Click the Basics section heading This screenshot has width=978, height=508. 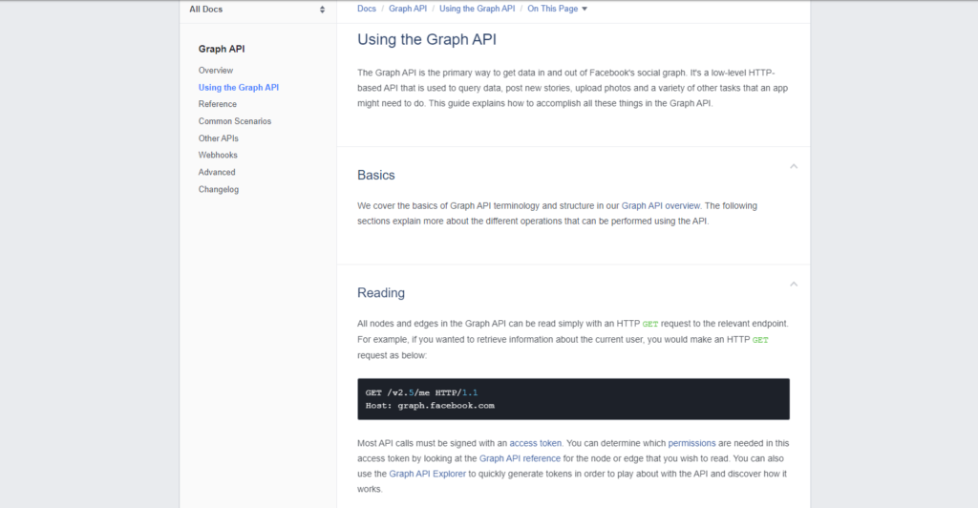376,175
